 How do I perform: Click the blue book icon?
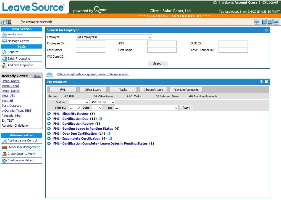pyautogui.click(x=264, y=22)
